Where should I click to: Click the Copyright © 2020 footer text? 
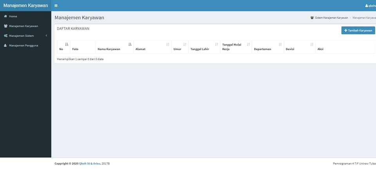coord(67,164)
